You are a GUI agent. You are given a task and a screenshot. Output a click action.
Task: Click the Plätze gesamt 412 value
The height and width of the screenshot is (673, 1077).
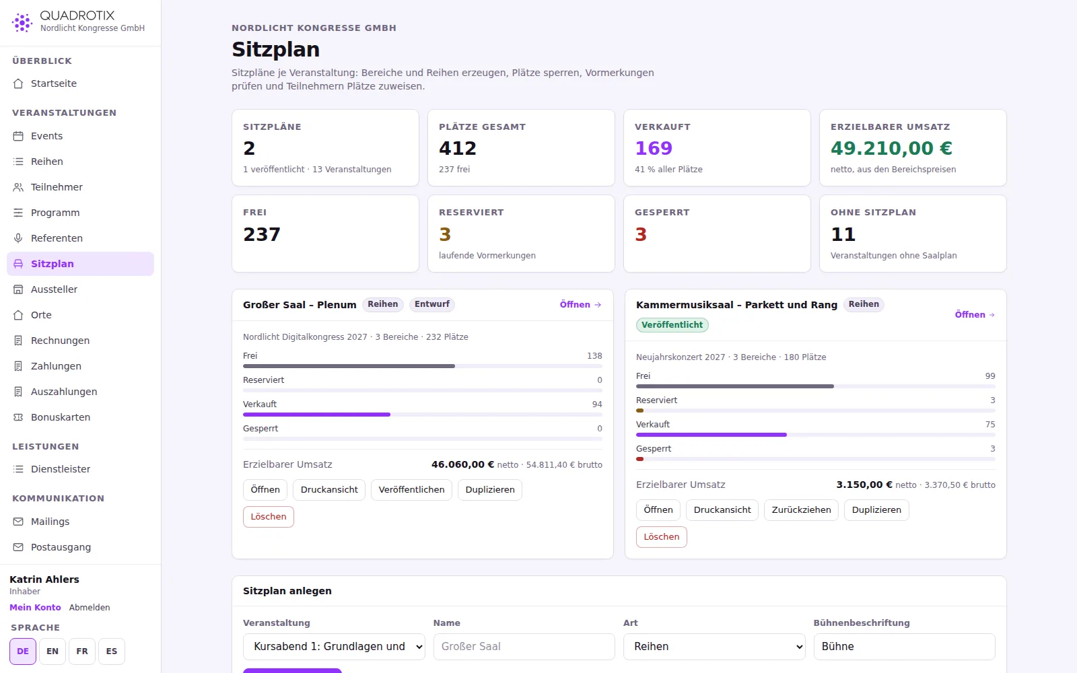[458, 148]
